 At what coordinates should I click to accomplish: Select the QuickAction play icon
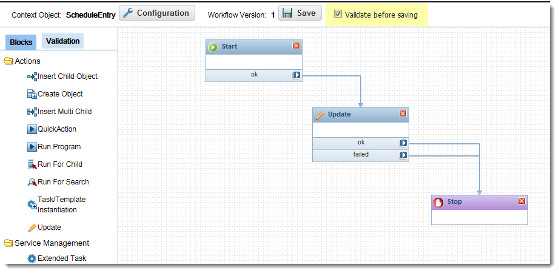(32, 129)
